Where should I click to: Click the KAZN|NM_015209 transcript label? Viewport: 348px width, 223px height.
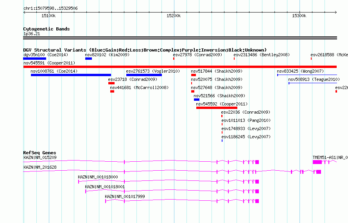[x=40, y=158]
